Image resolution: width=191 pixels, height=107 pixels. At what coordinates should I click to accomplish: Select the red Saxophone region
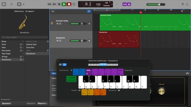point(119,40)
